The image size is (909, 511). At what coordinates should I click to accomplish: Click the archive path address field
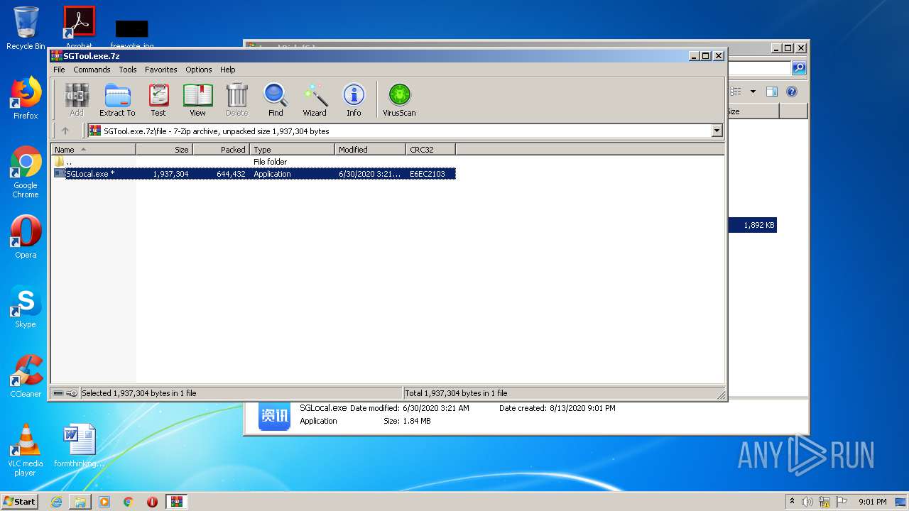(399, 131)
